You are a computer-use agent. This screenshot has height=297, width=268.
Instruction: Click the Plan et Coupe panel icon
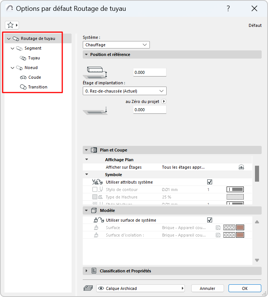click(x=94, y=150)
